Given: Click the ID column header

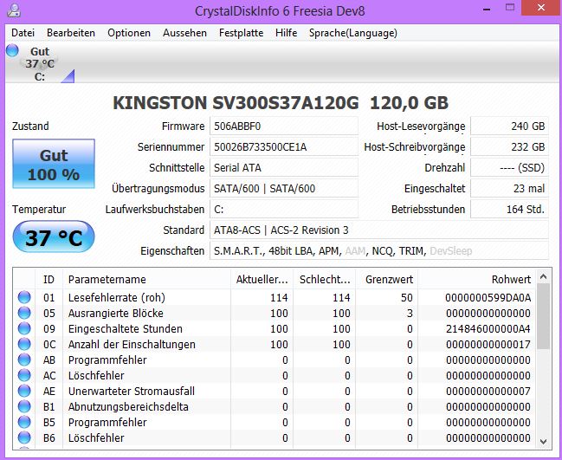Looking at the screenshot, I should click(x=48, y=279).
